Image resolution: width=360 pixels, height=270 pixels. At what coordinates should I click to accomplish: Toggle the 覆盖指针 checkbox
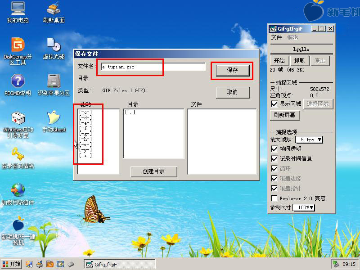[274, 189]
